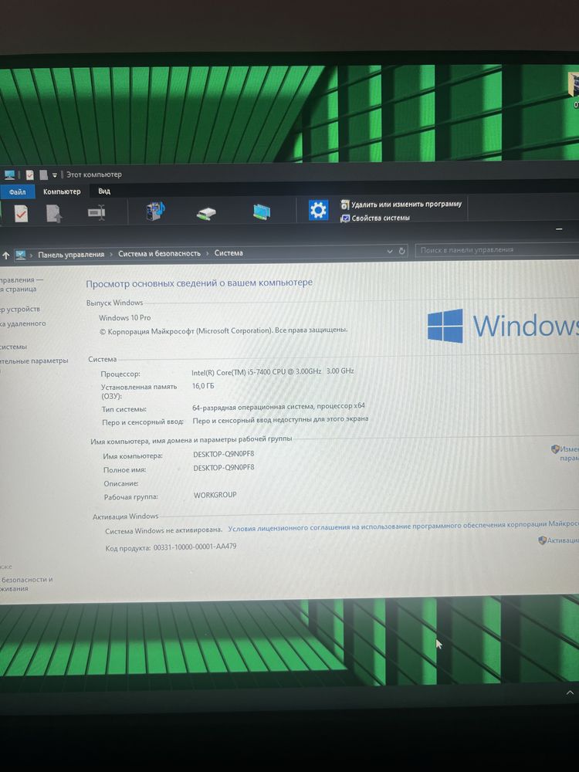Expand chevron after 'Система и безопасность' breadcrumb
This screenshot has width=579, height=772.
(207, 253)
